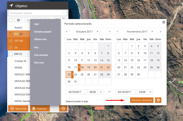
Task: Select October 20 in the calendar
Action: tap(95, 67)
